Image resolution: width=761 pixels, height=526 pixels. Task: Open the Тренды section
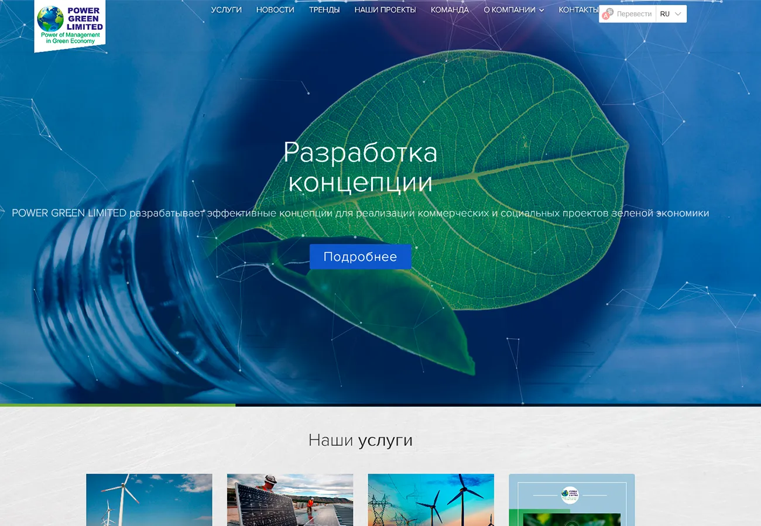(324, 10)
